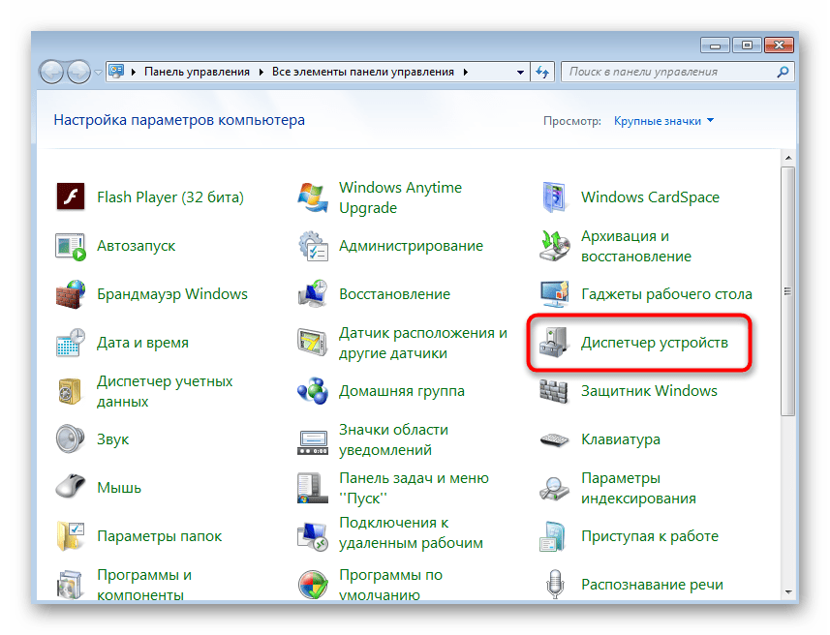Open the Диспетчер устройств icon
The height and width of the screenshot is (635, 830).
[x=555, y=343]
